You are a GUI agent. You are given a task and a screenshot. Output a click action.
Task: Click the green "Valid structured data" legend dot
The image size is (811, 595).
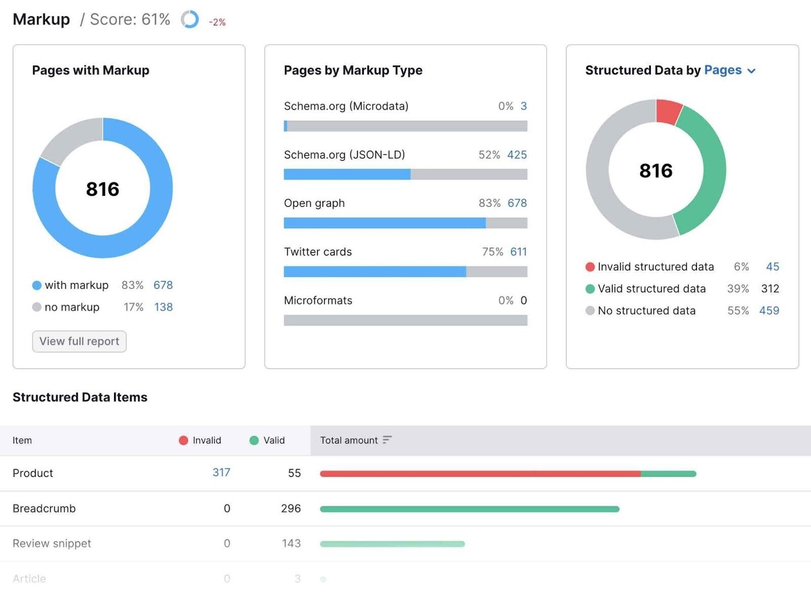tap(589, 289)
